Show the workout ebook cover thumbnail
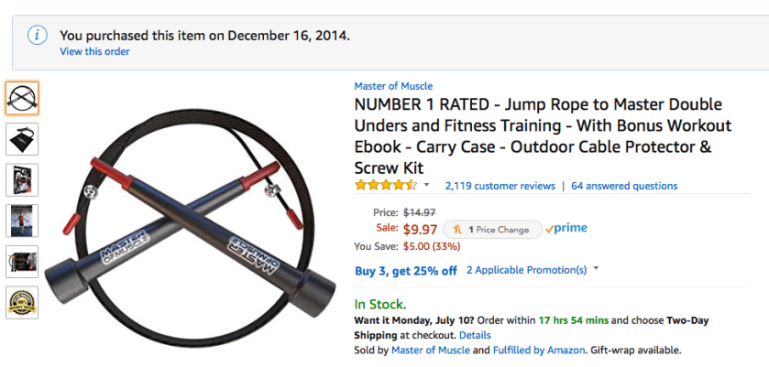 click(x=22, y=179)
